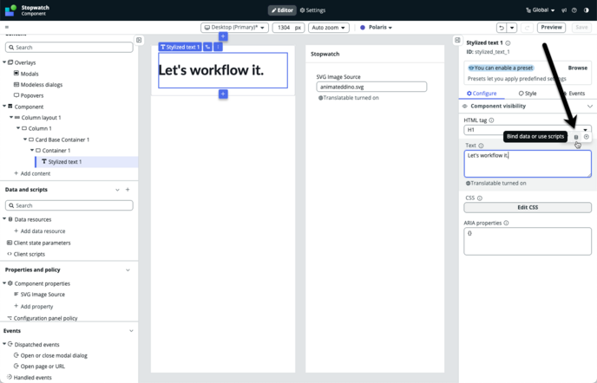Click the viewport width px field
Viewport: 597px width, 383px height.
[288, 28]
